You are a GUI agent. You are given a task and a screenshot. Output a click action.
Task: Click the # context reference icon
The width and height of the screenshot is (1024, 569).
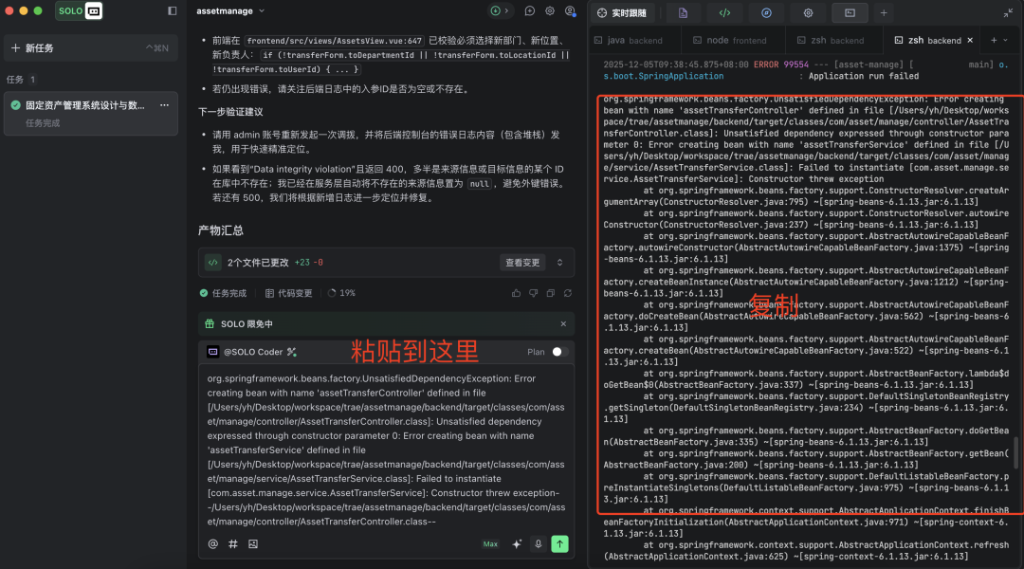pyautogui.click(x=233, y=543)
